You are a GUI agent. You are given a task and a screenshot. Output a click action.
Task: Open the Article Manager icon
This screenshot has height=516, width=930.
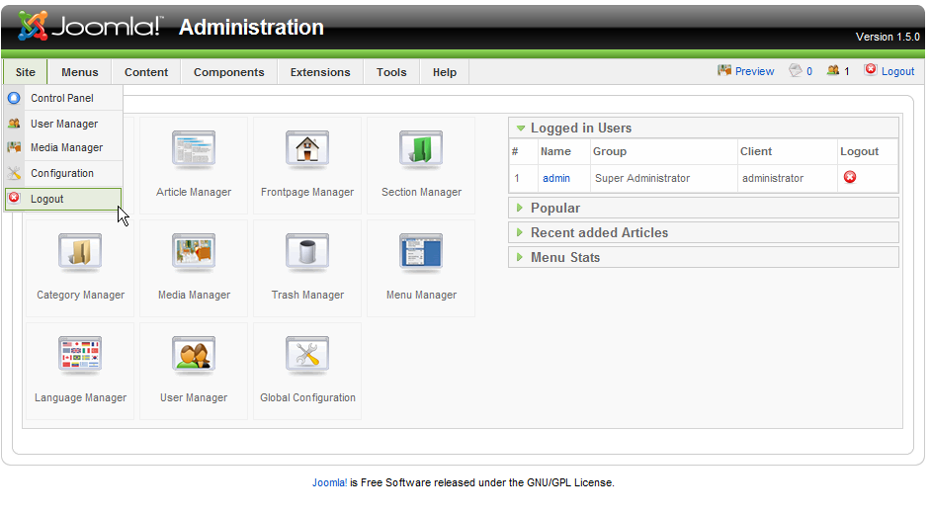click(194, 163)
